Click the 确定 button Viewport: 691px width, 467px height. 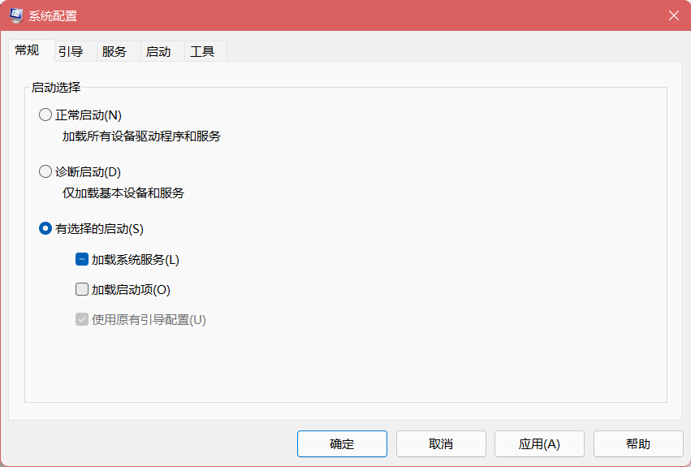click(x=342, y=443)
